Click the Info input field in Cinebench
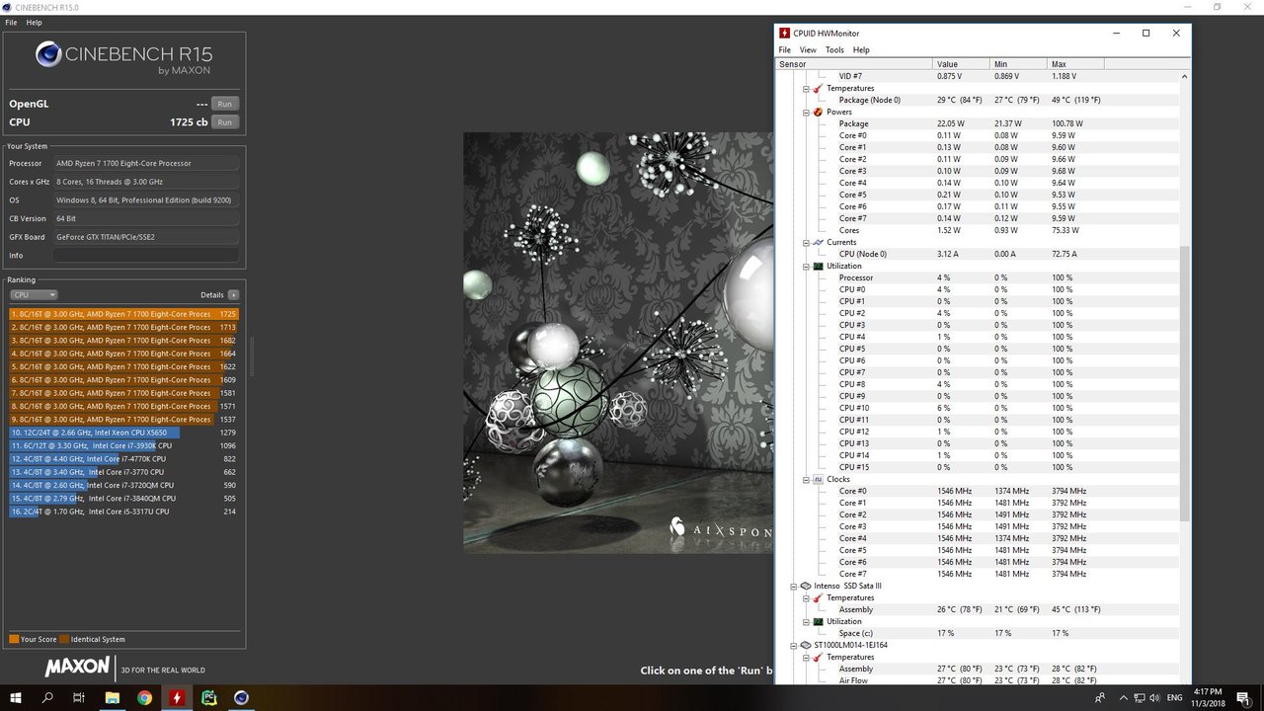Image resolution: width=1264 pixels, height=711 pixels. pyautogui.click(x=146, y=255)
